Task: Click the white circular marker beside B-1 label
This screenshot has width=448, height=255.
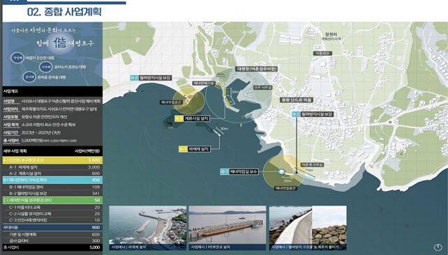Action: (282, 171)
